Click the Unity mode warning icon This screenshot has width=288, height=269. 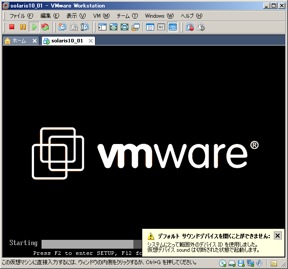pyautogui.click(x=136, y=27)
